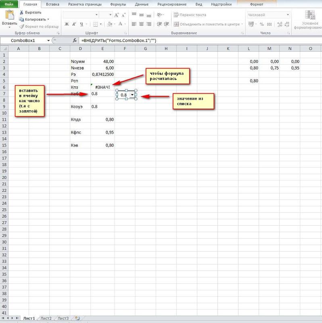This screenshot has height=323, width=322.
Task: Click the Wrap Text (Перенос текста) button
Action: click(x=190, y=15)
